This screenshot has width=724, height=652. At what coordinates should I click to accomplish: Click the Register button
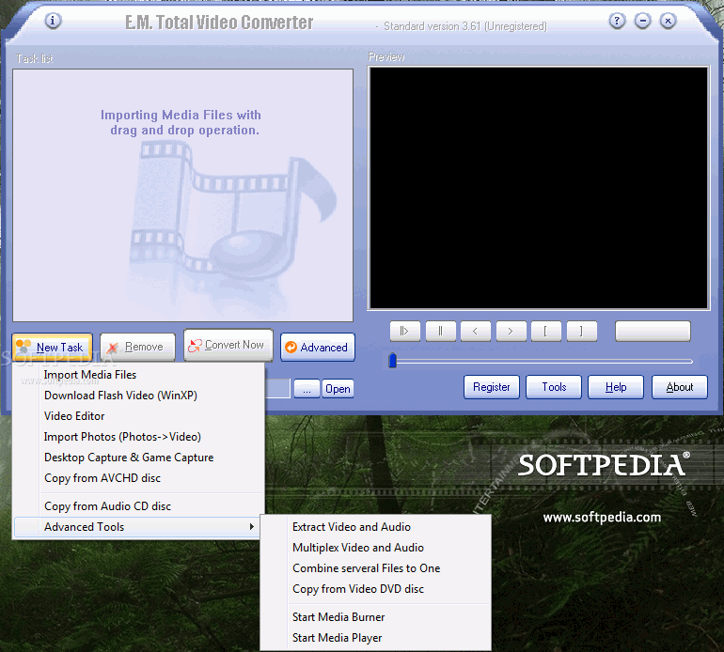coord(491,387)
